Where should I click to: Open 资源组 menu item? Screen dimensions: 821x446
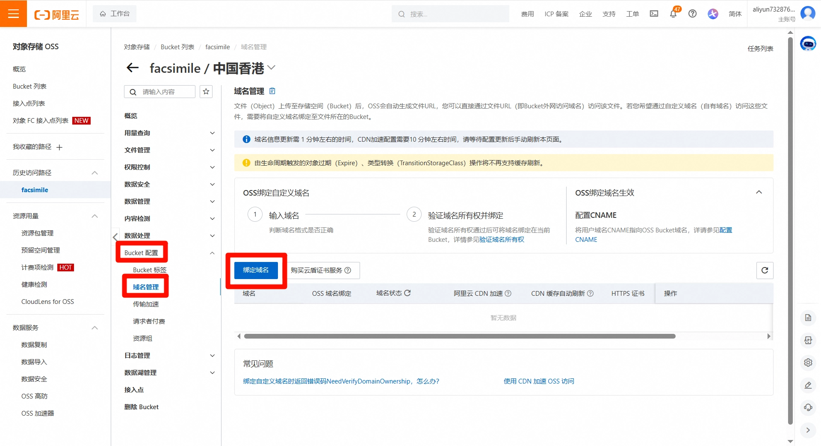pos(142,338)
